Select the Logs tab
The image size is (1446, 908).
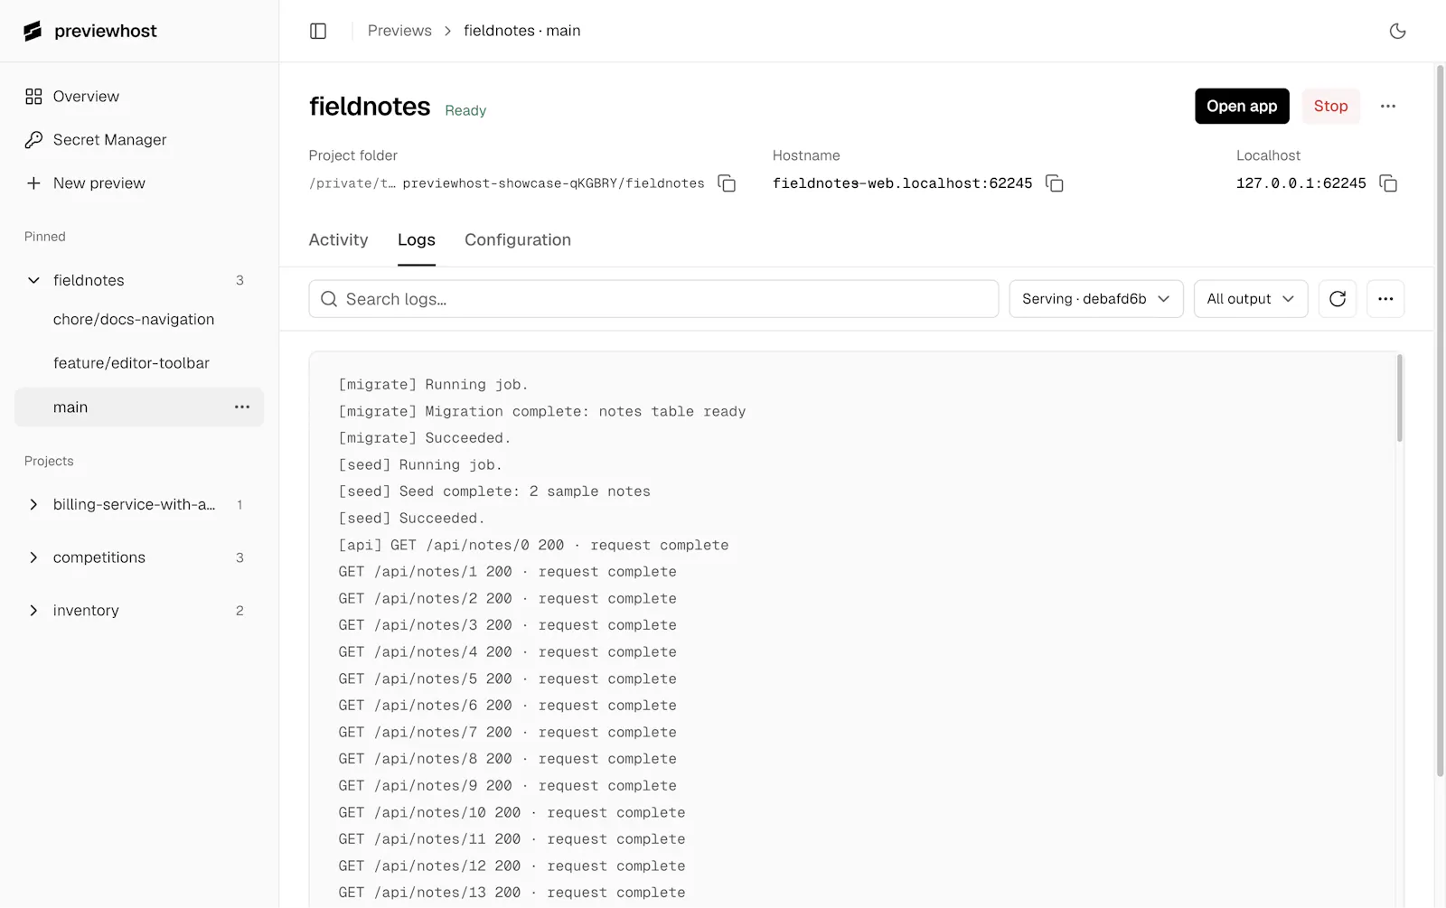coord(417,240)
